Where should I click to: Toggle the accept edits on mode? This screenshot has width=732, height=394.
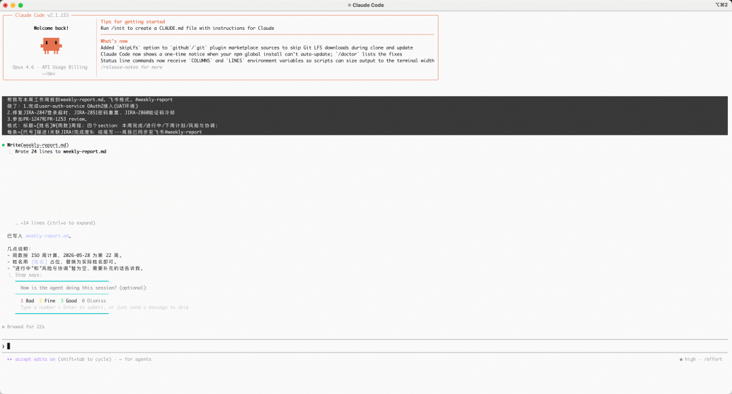point(35,359)
